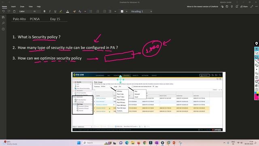This screenshot has height=146, width=259.
Task: Clear formatting with the eraser icon
Action: tap(74, 11)
